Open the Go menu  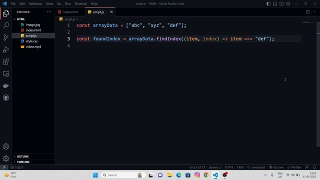59,3
